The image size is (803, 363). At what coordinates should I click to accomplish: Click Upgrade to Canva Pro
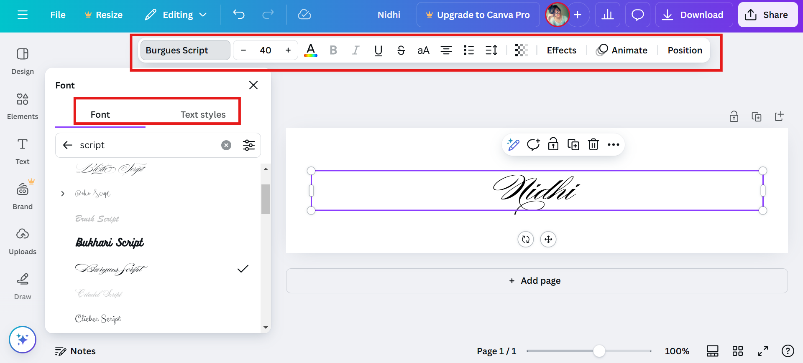478,15
